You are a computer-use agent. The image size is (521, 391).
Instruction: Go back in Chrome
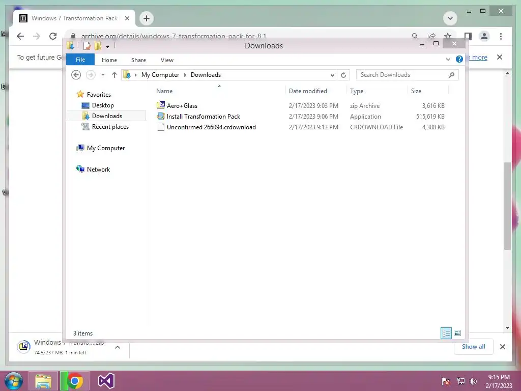coord(20,36)
